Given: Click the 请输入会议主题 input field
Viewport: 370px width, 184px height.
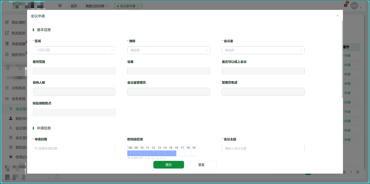Looking at the screenshot, I should (263, 148).
